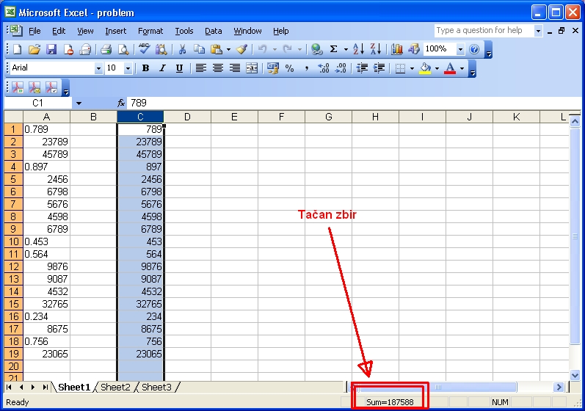Open the File menu
This screenshot has height=411, width=585.
tap(34, 31)
